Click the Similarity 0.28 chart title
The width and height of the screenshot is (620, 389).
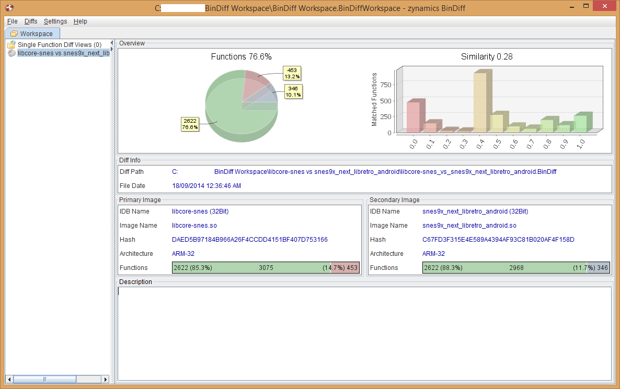(487, 56)
